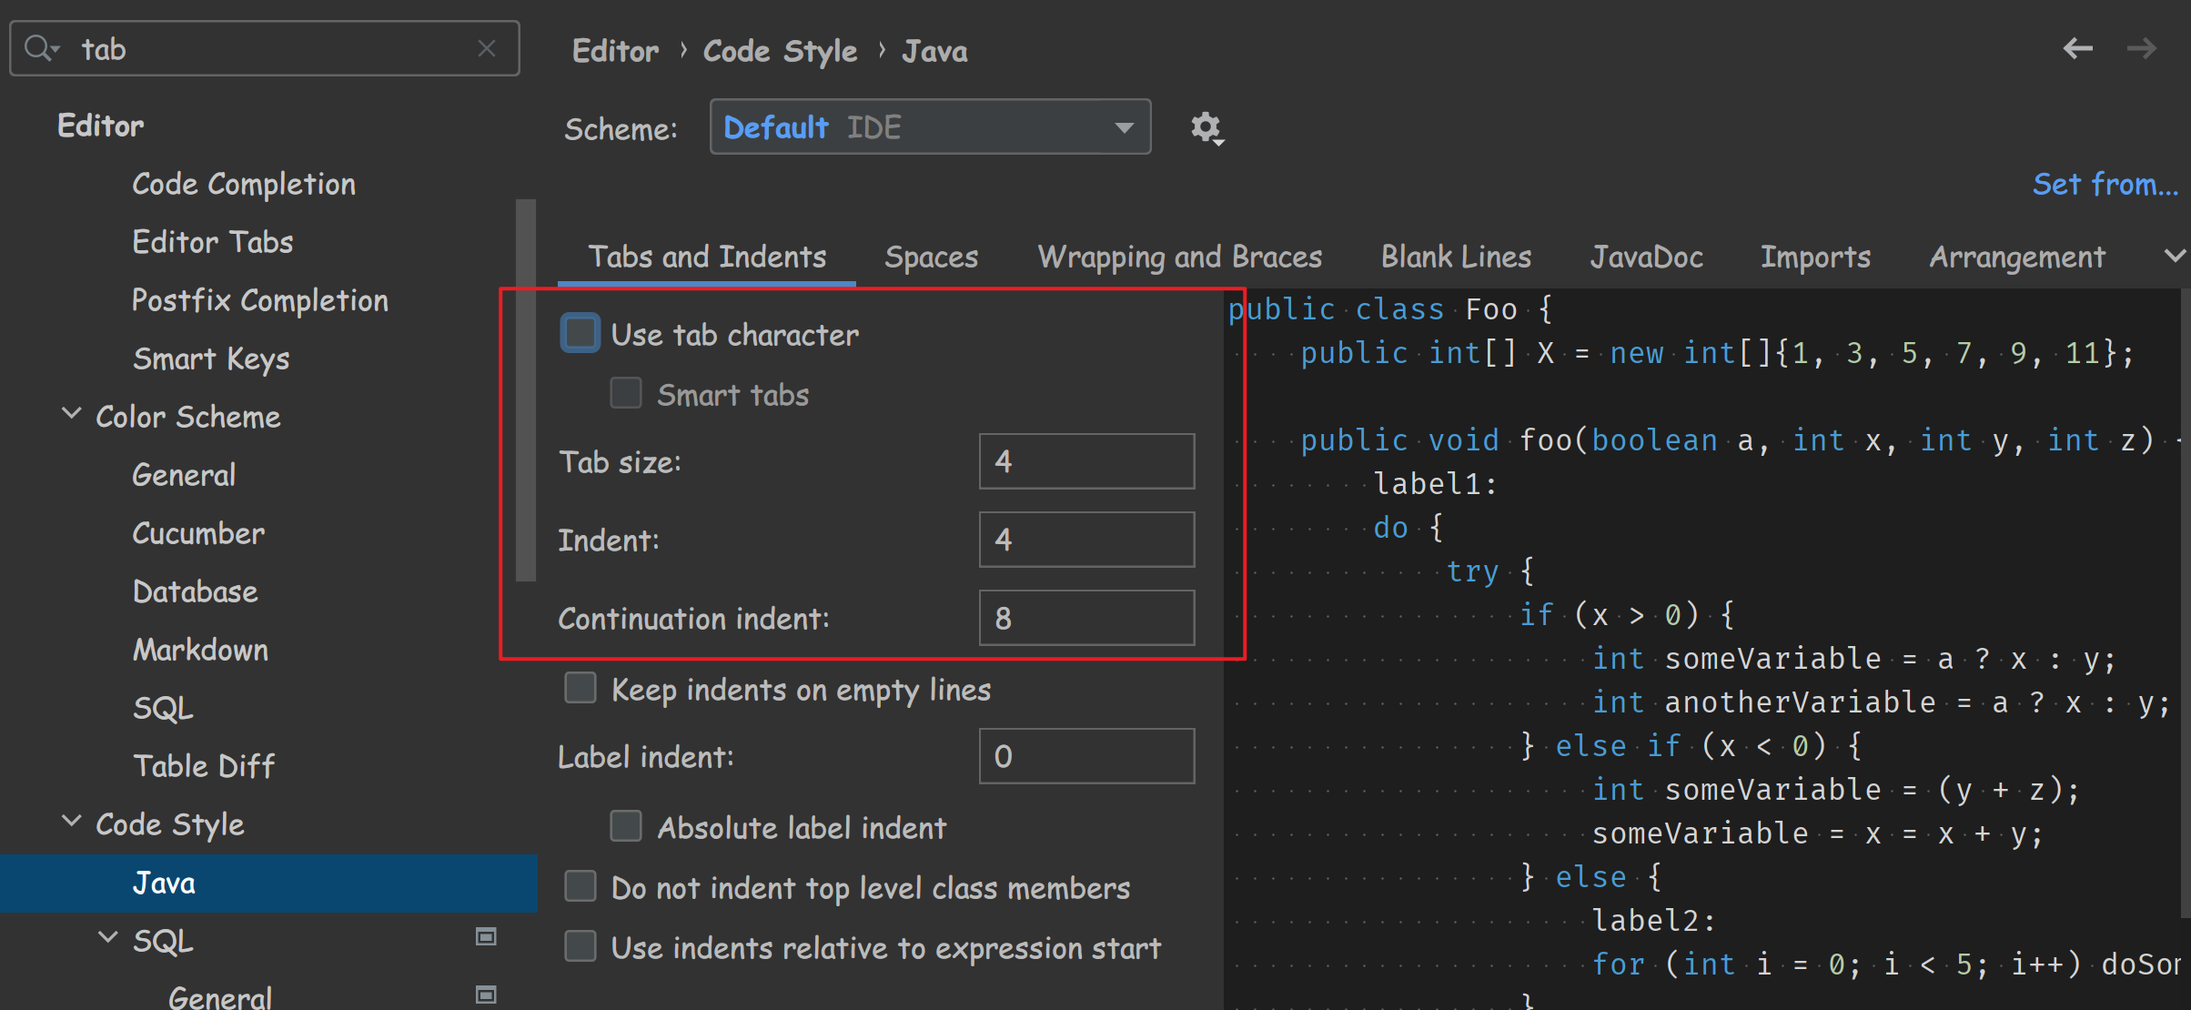Click the scheme-specific icon beside the SQL row
This screenshot has height=1010, width=2191.
coord(487,936)
